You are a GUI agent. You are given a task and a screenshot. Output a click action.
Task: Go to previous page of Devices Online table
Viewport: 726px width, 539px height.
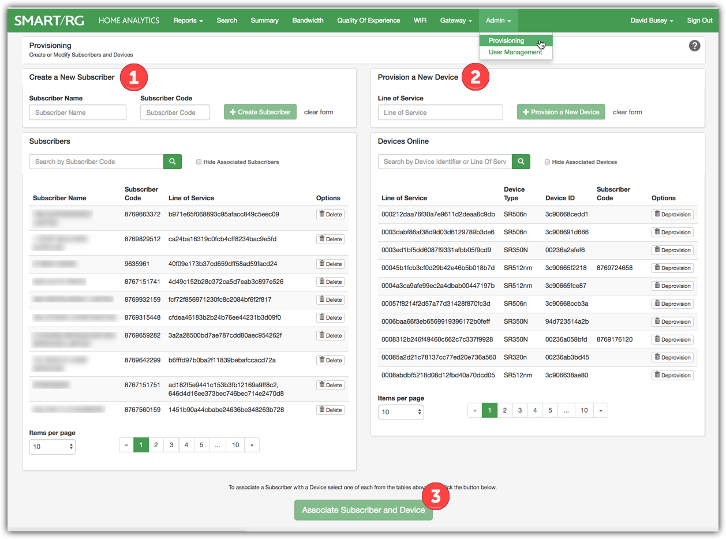[x=474, y=410]
